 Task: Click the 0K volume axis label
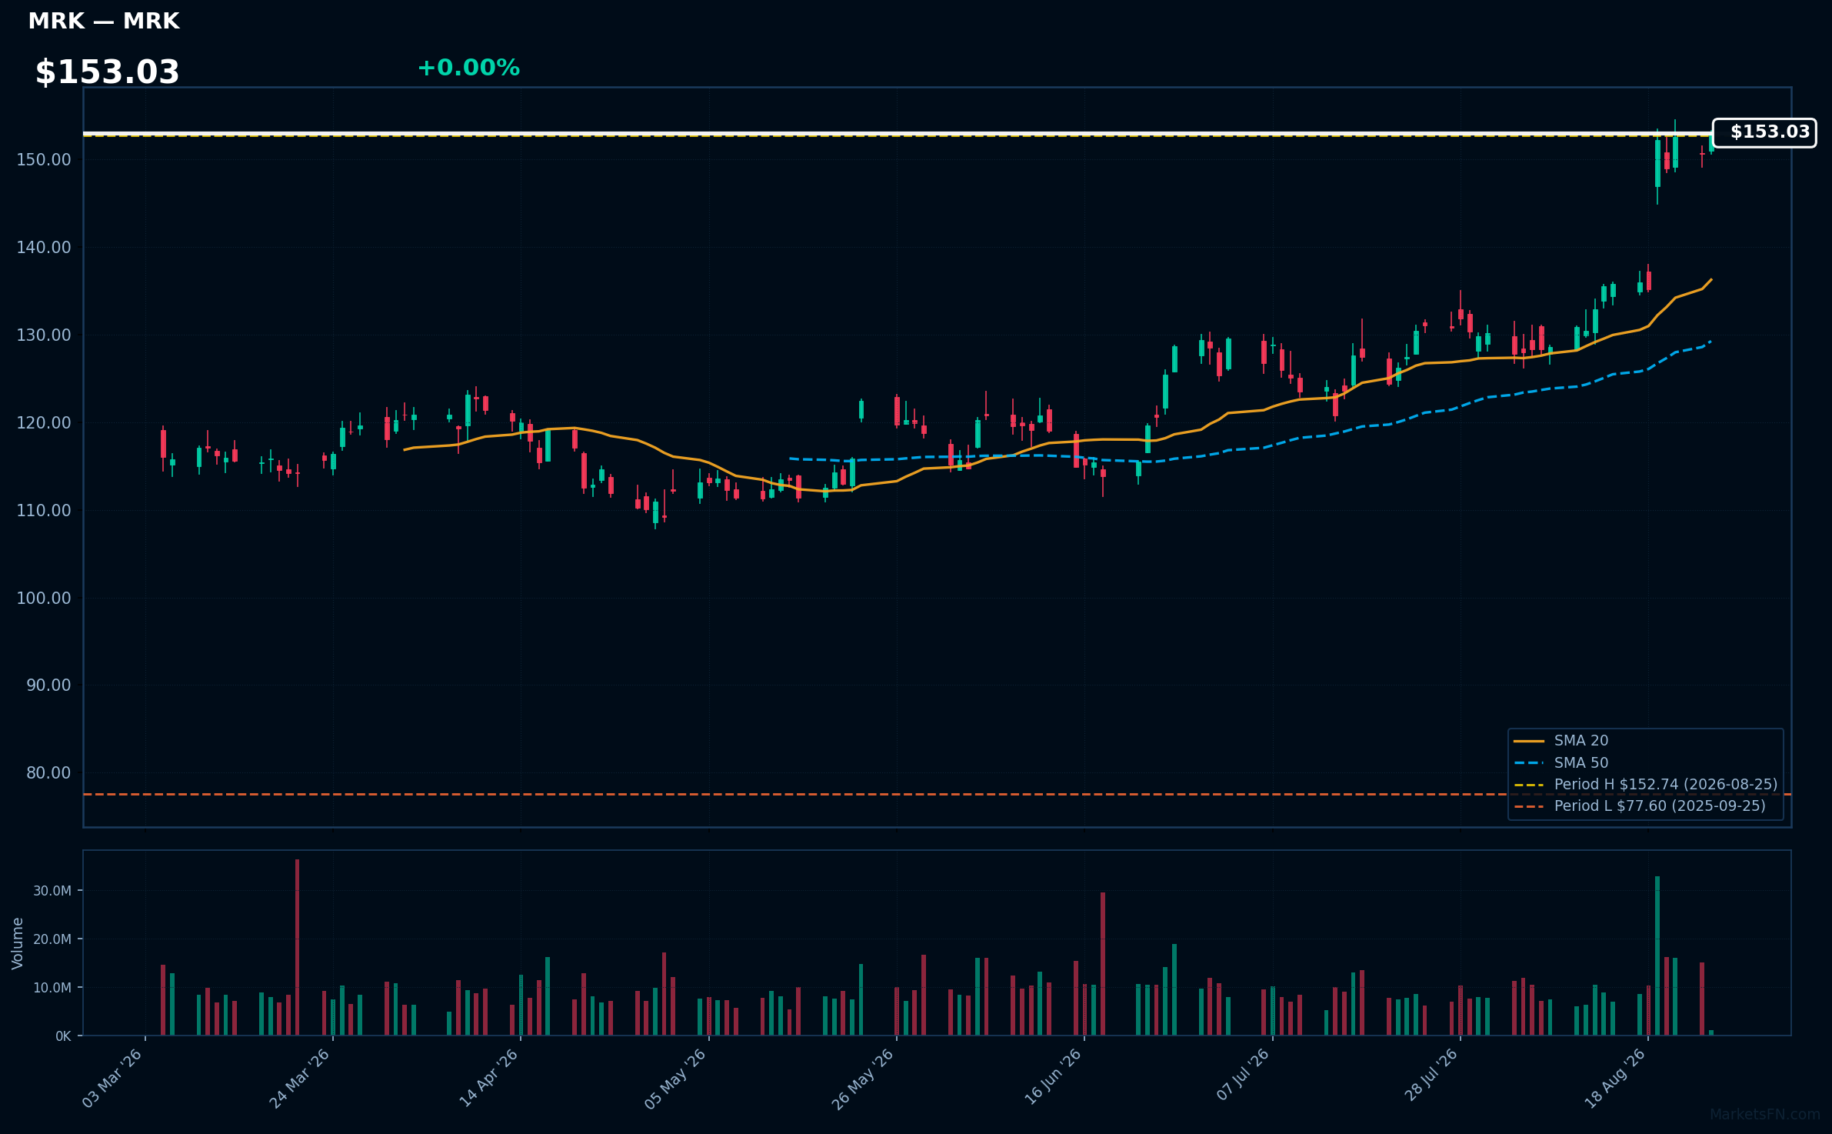pos(63,1036)
